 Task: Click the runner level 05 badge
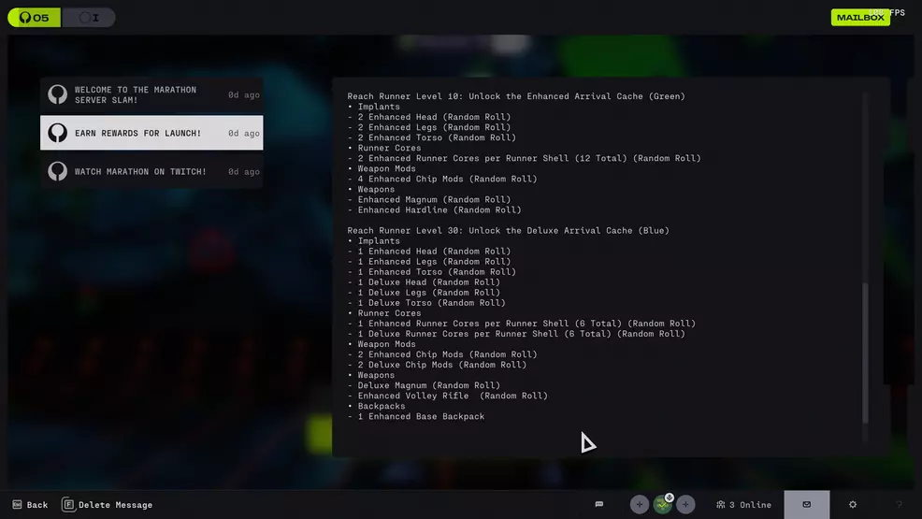pyautogui.click(x=34, y=18)
